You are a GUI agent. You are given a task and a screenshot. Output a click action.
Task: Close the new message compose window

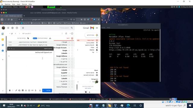pos(9,49)
